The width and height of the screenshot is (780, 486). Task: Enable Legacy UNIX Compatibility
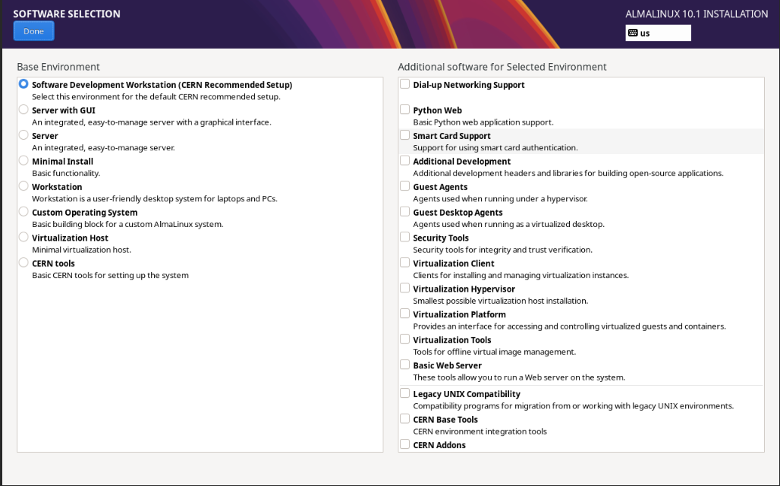404,393
